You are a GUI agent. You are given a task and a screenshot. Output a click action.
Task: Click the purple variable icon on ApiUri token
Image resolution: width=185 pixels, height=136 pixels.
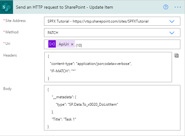(52, 44)
